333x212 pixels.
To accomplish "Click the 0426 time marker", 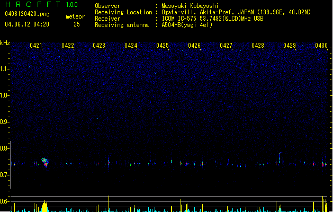I will coord(194,46).
